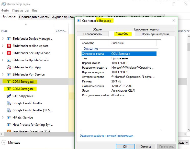Click the red Bitdefender Security Service icon

pos(9,53)
